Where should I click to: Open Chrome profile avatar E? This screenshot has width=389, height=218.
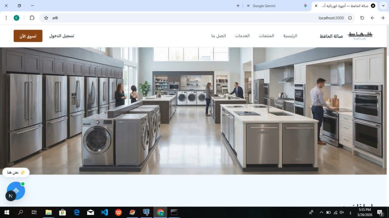[x=16, y=18]
